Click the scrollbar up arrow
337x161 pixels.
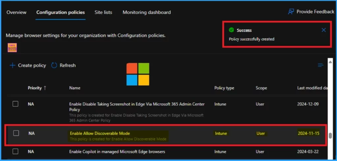(x=330, y=62)
